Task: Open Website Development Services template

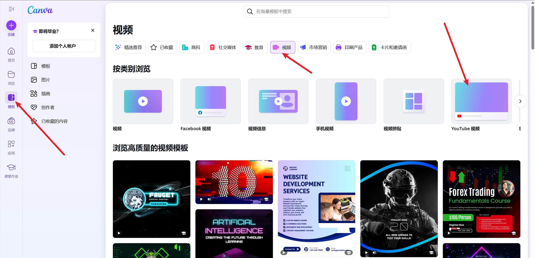Action: 317,209
